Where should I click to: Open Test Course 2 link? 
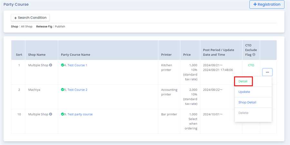click(77, 90)
